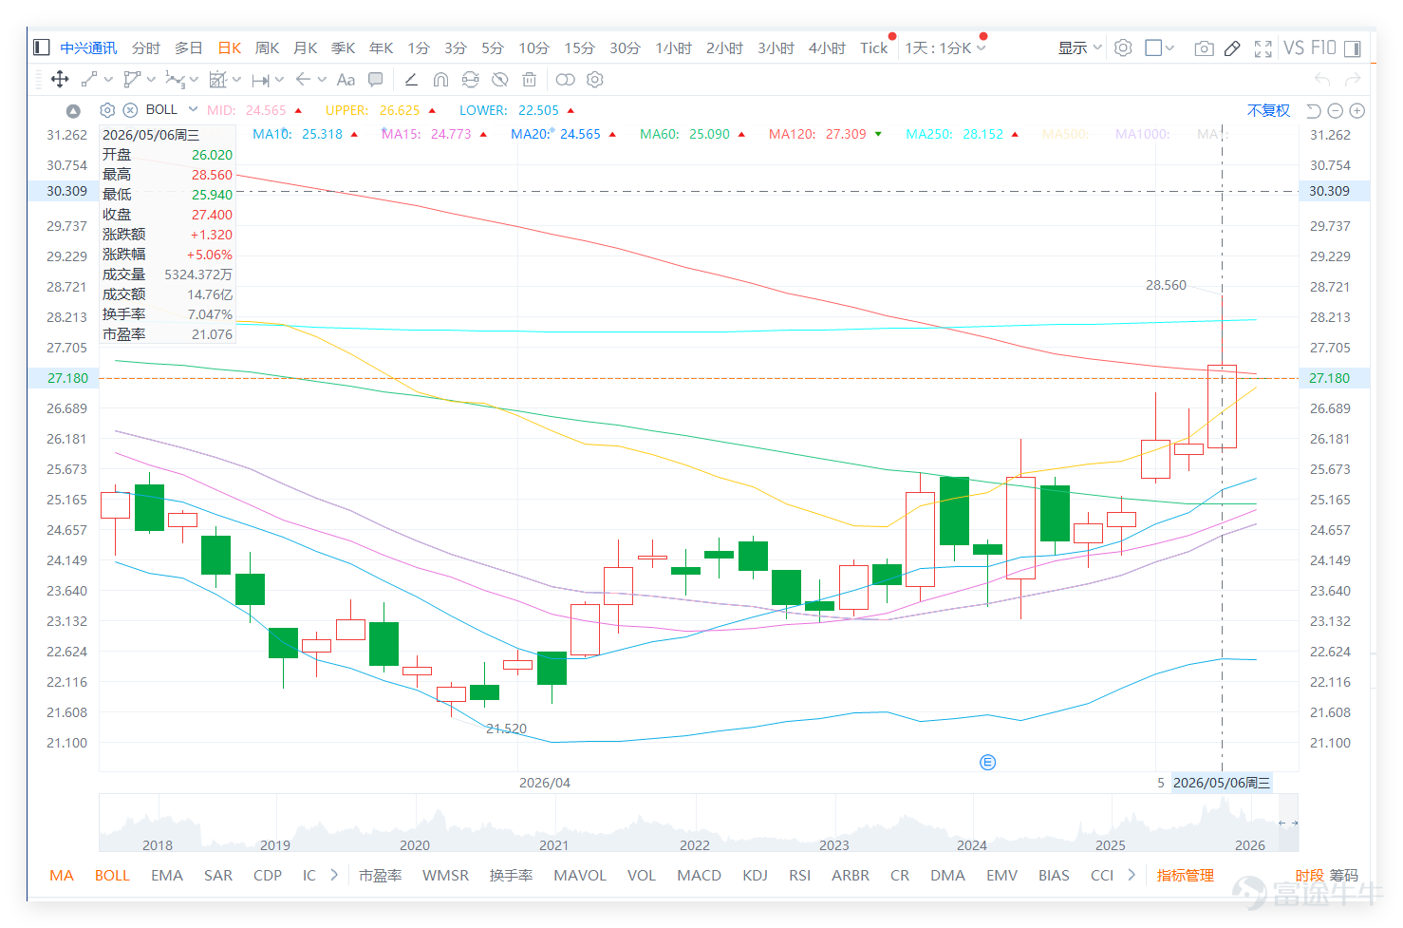The height and width of the screenshot is (928, 1403).
Task: Click the 2023 region of the timeline slider
Action: point(833,844)
